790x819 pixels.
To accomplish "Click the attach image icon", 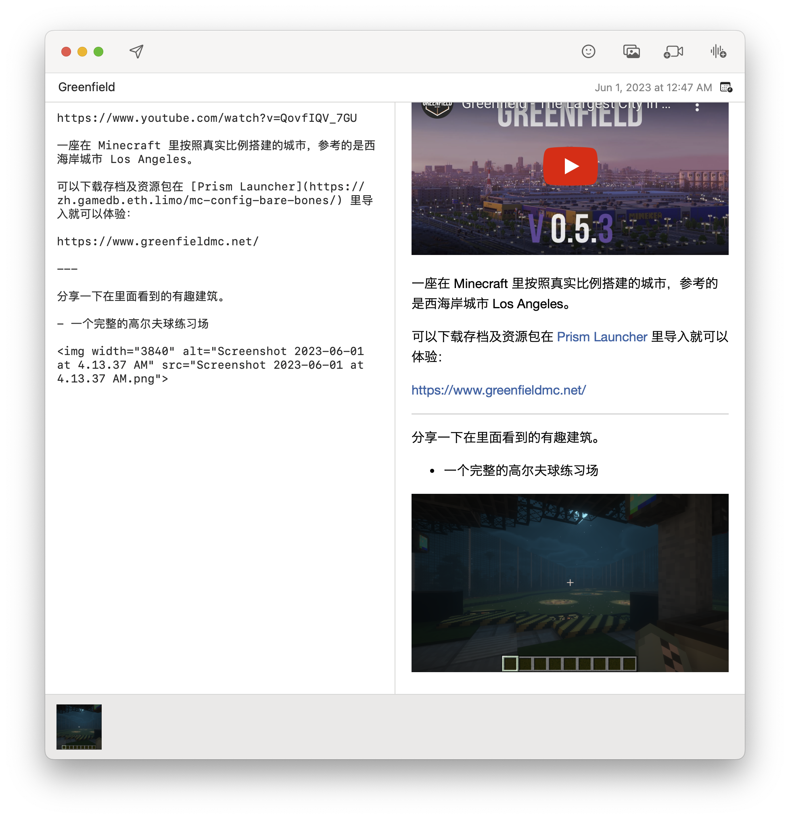I will coord(631,51).
